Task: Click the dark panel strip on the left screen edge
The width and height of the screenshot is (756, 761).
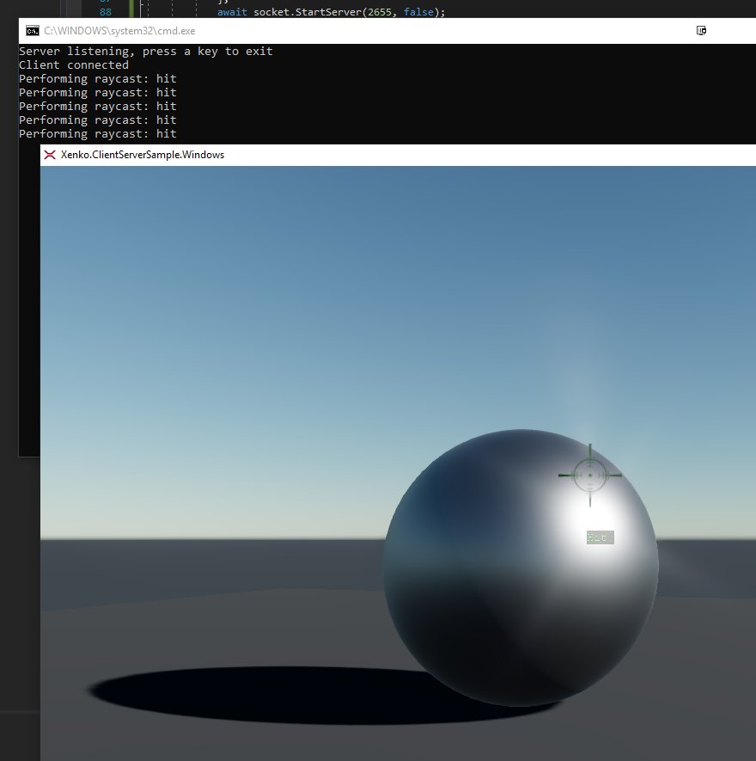Action: [9, 516]
